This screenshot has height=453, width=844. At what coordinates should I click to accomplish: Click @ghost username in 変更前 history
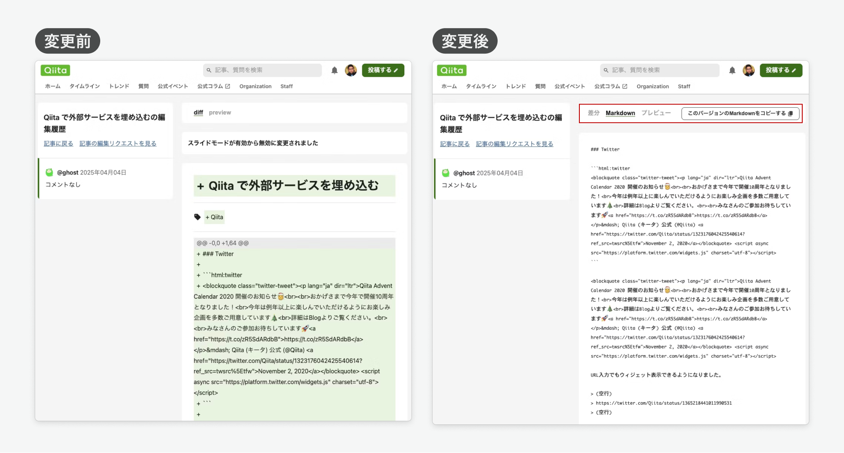68,173
